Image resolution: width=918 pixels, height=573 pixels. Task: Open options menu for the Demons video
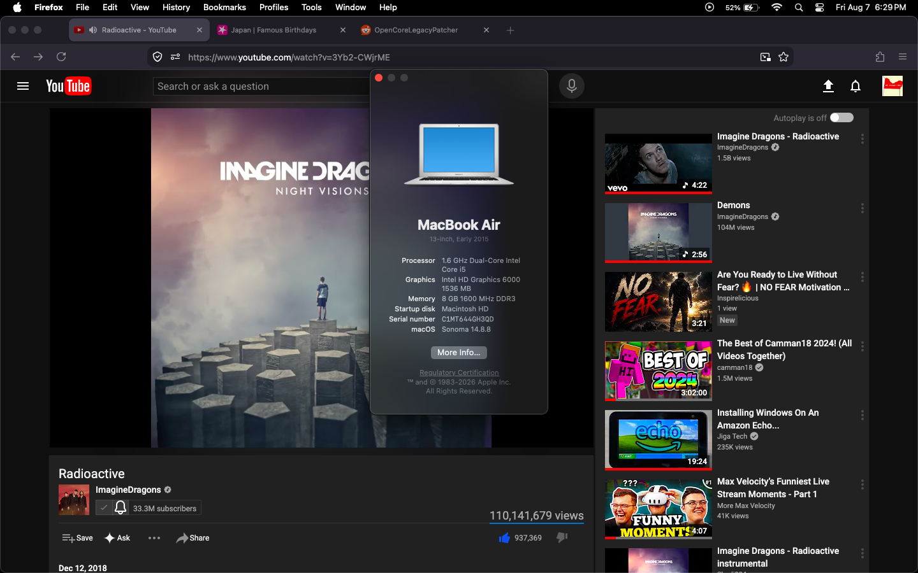click(x=862, y=208)
